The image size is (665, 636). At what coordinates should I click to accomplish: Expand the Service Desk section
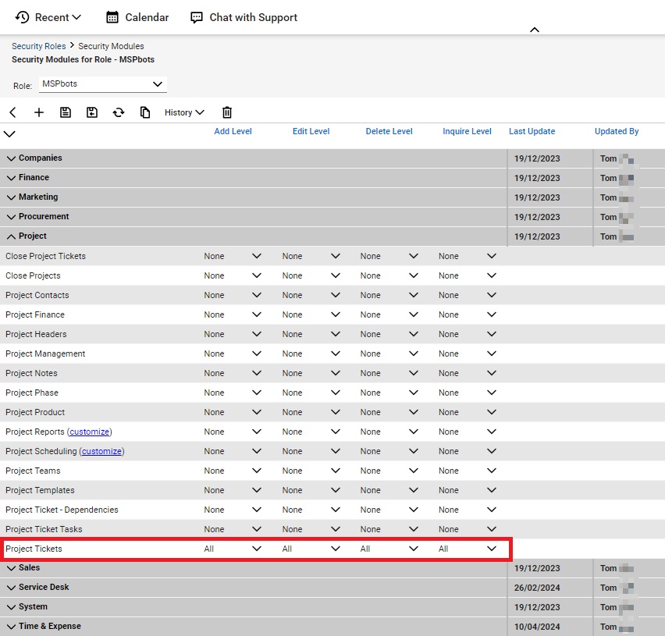[11, 587]
